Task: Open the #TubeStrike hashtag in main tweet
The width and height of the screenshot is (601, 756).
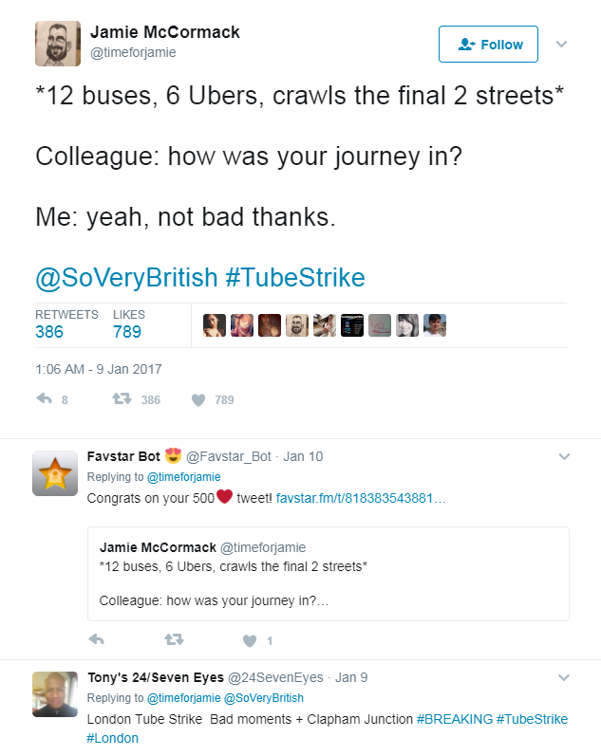Action: pyautogui.click(x=295, y=278)
